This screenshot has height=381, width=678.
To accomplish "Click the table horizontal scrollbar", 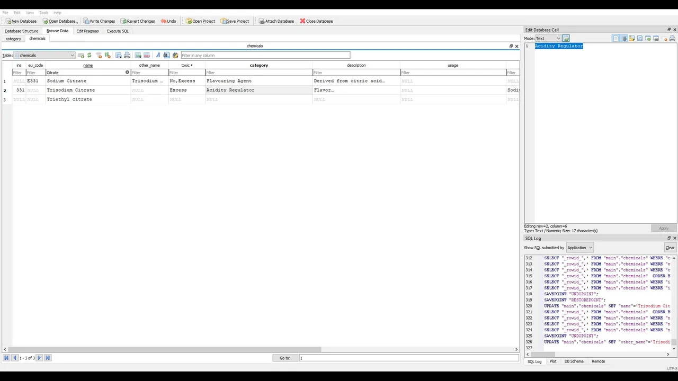I will [x=164, y=349].
